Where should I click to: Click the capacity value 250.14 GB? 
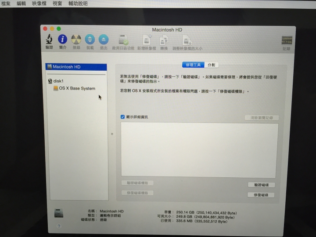click(x=185, y=212)
